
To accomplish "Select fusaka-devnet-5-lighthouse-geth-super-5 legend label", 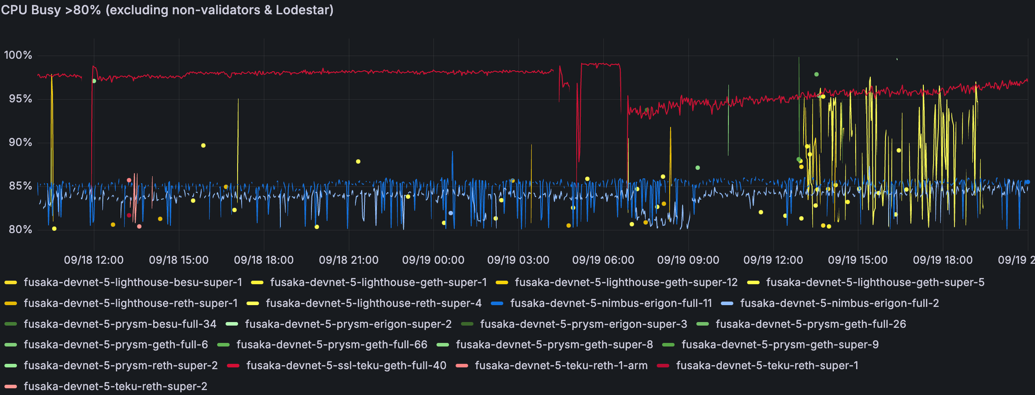I will pyautogui.click(x=875, y=282).
